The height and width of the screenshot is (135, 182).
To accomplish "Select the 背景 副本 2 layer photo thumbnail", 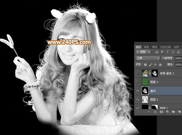I will [145, 73].
